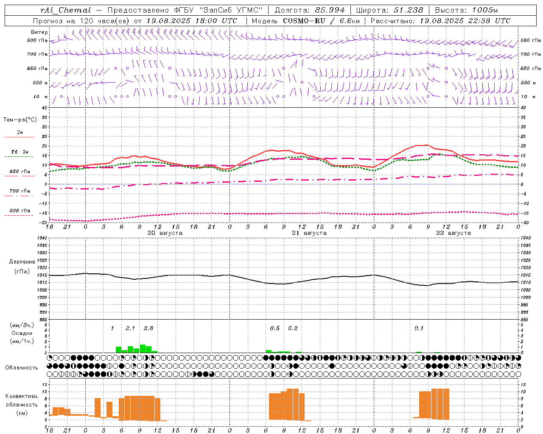Click '700 гПа' in the temperature legend
Screen dimensions: 543x434
[x=20, y=191]
